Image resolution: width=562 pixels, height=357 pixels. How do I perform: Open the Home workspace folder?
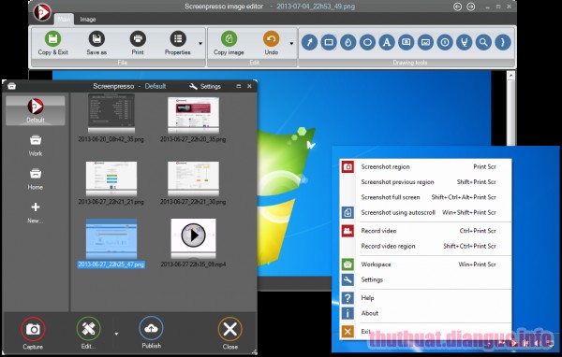pyautogui.click(x=36, y=179)
